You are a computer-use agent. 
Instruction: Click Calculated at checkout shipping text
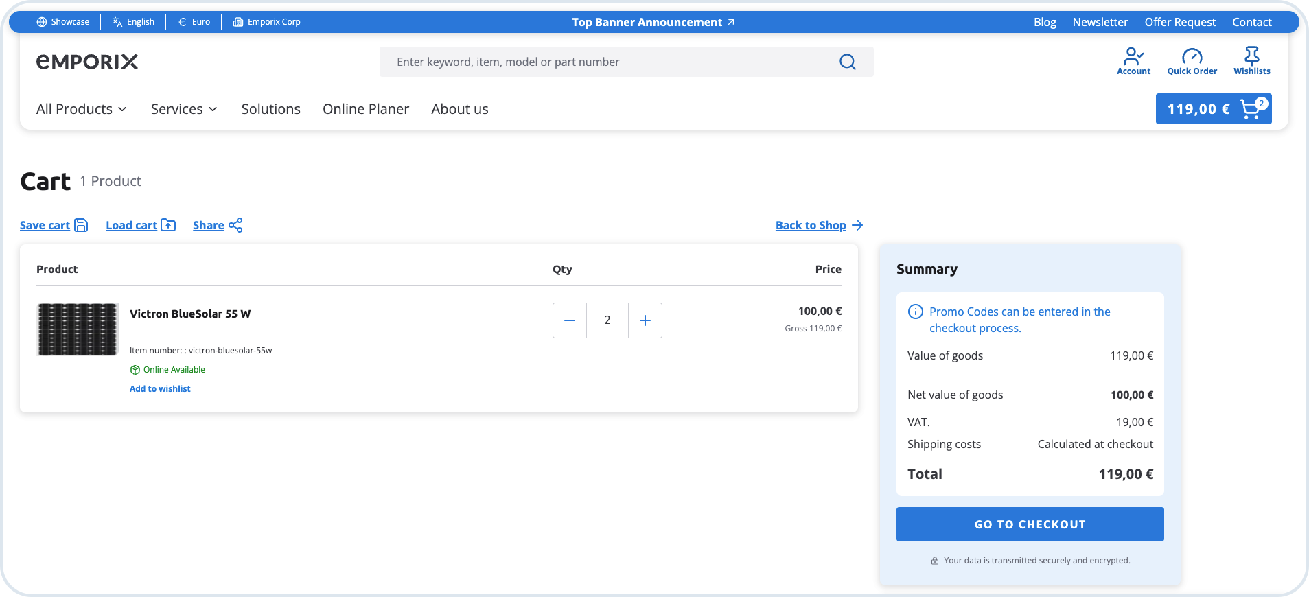point(1095,444)
